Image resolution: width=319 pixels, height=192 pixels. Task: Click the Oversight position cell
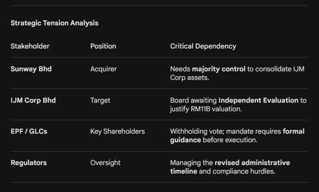coord(105,163)
